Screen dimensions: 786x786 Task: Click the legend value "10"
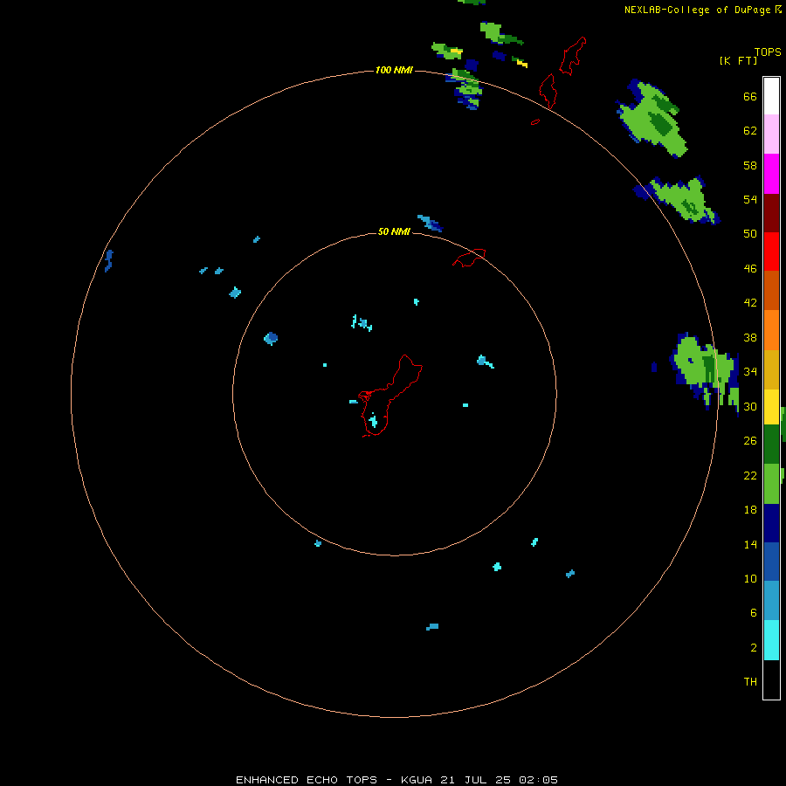(x=750, y=578)
